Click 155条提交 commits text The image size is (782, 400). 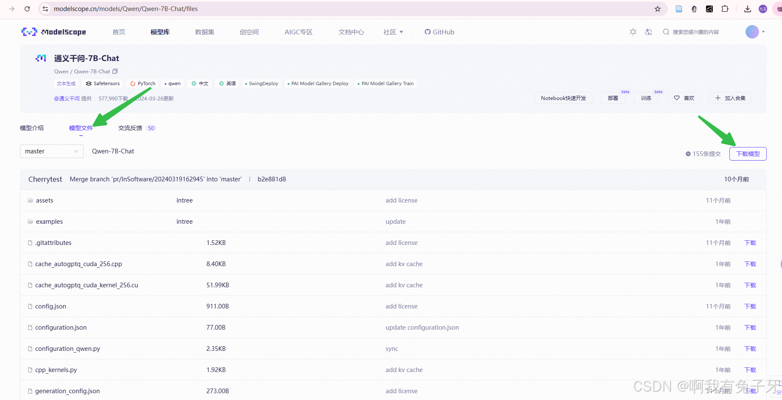[707, 154]
